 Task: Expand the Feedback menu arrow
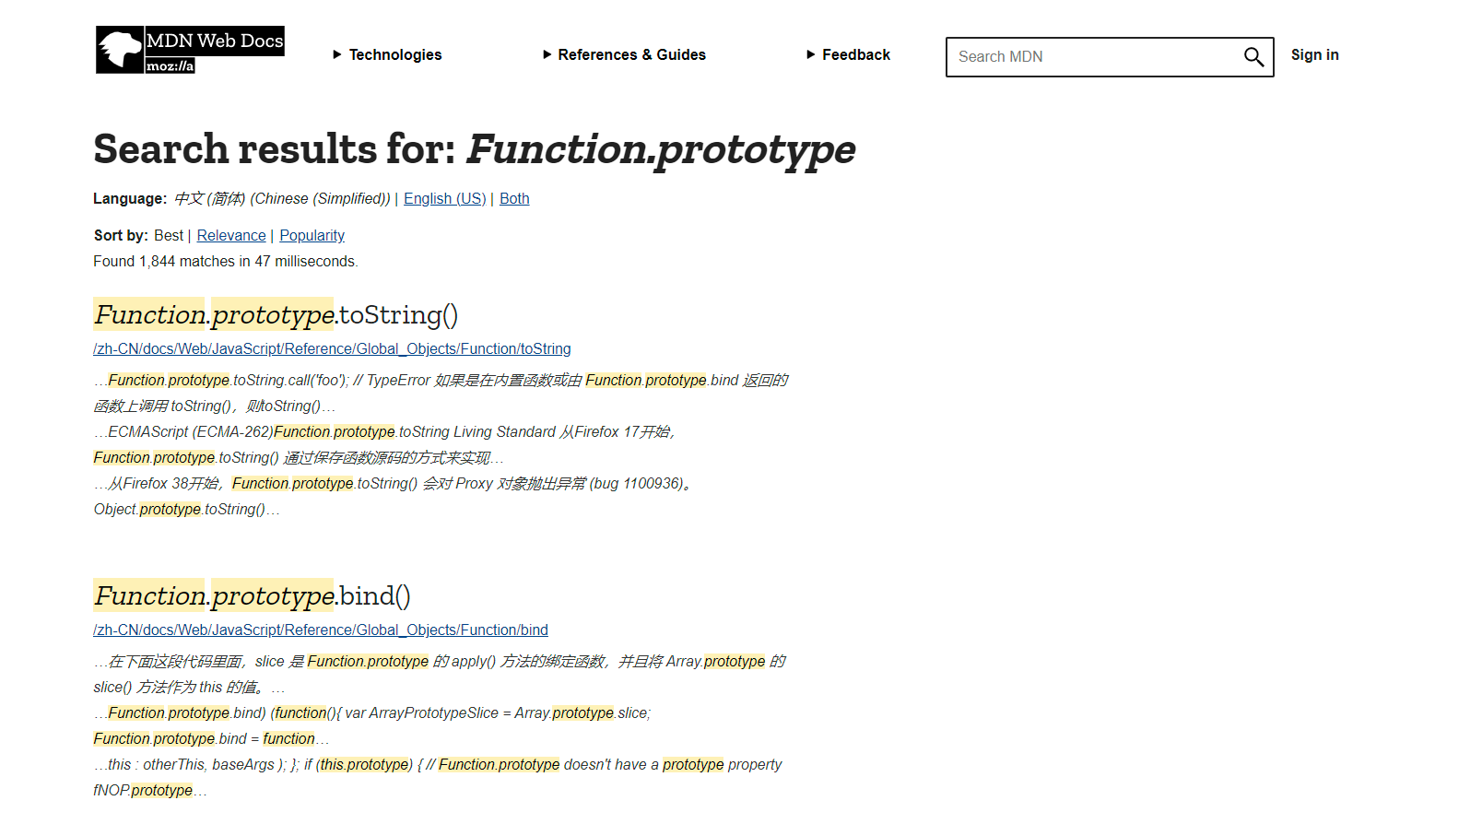point(811,54)
